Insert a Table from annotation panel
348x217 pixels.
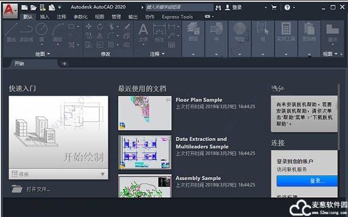[x=171, y=45]
